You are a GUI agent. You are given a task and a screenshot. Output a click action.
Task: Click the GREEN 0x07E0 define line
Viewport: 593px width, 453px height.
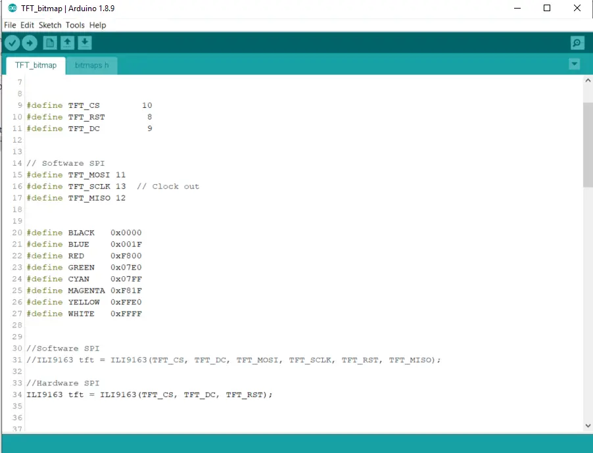pyautogui.click(x=84, y=268)
